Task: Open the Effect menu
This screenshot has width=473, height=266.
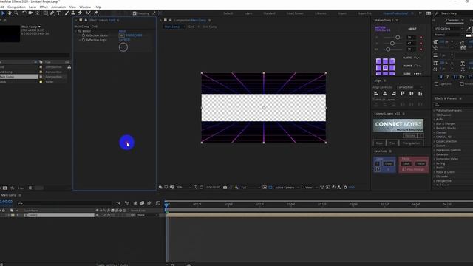Action: (x=44, y=7)
